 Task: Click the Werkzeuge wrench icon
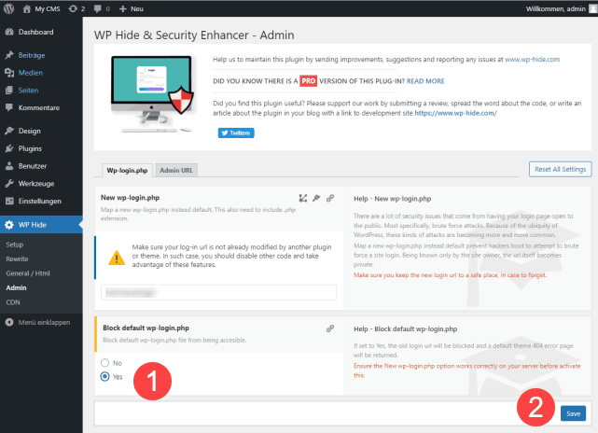click(9, 184)
